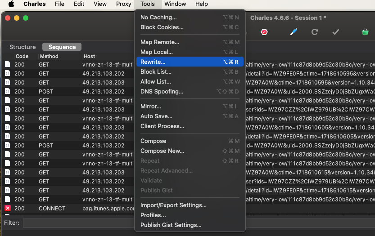Click the red Breakpoints hexagon icon
Viewport: 375px width, 236px height.
tap(264, 32)
